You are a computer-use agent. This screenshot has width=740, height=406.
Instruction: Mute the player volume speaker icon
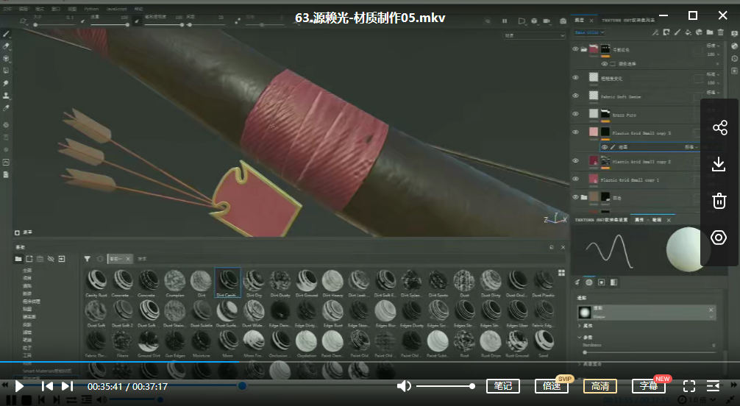tap(404, 386)
